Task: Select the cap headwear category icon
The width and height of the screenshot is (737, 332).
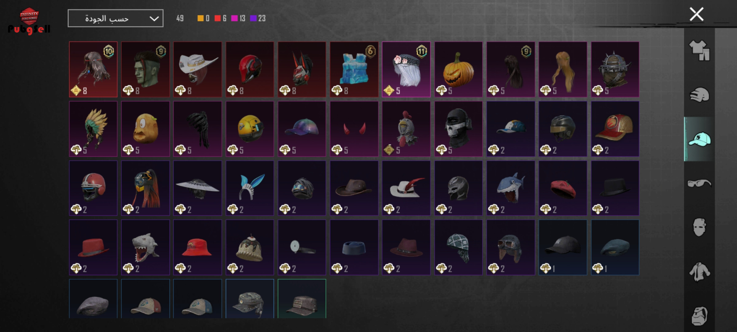Action: [699, 139]
